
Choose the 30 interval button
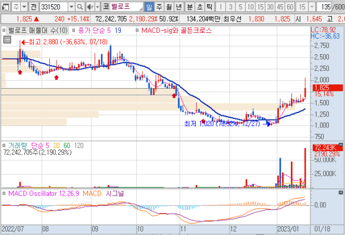click(x=270, y=7)
